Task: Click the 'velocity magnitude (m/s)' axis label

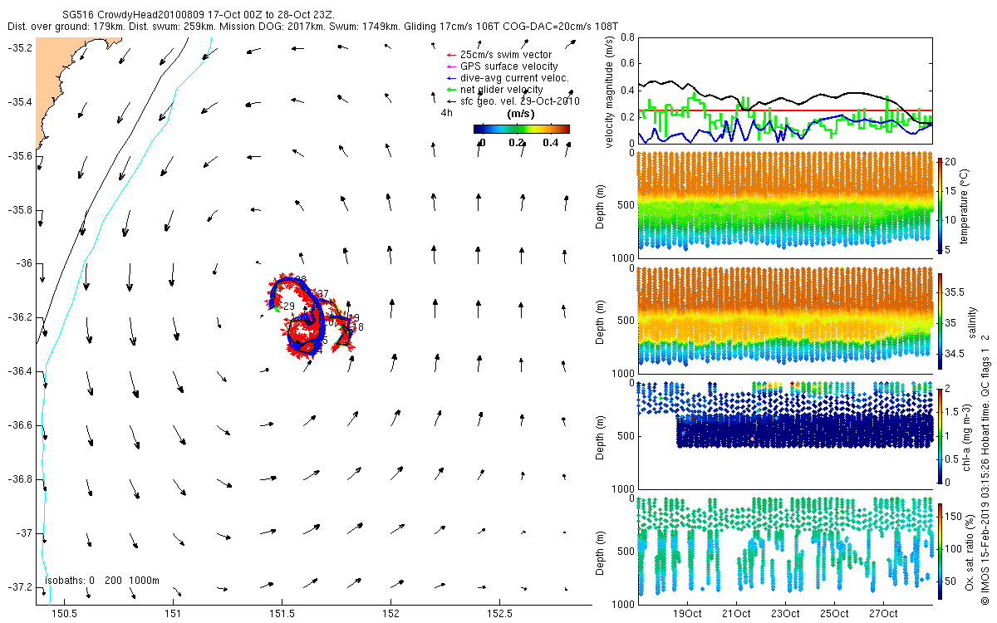Action: [x=610, y=90]
